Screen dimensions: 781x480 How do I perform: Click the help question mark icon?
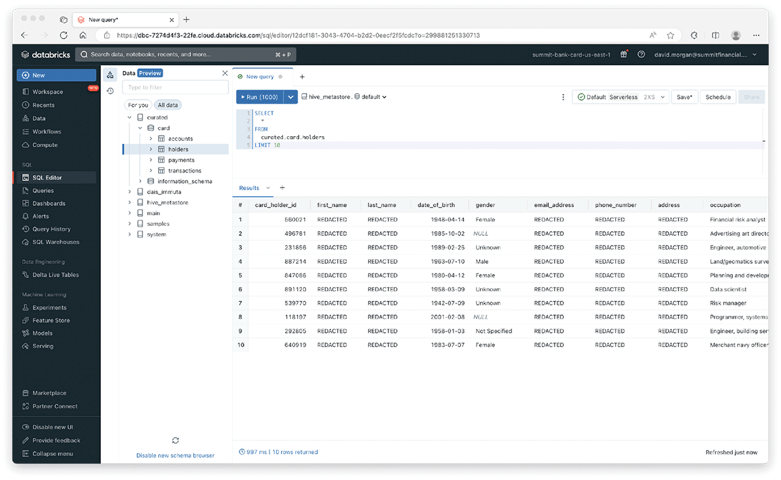tap(641, 55)
